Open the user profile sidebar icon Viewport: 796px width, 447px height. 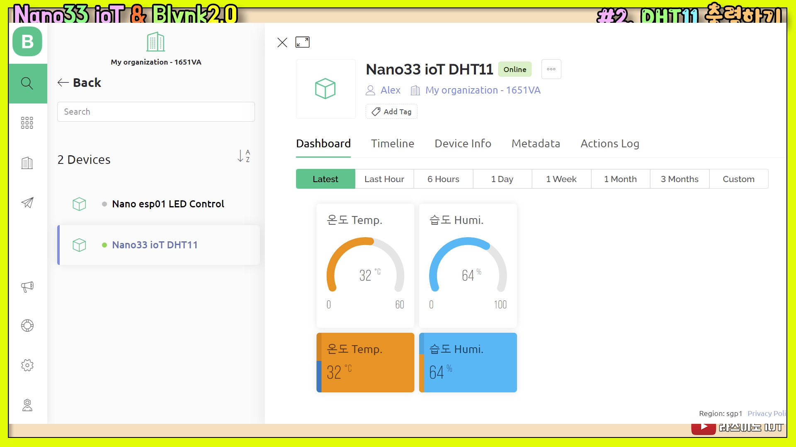[27, 405]
